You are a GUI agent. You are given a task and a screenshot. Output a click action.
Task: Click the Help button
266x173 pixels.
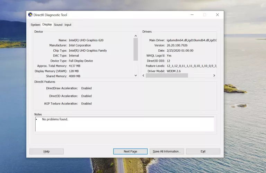[46, 151]
